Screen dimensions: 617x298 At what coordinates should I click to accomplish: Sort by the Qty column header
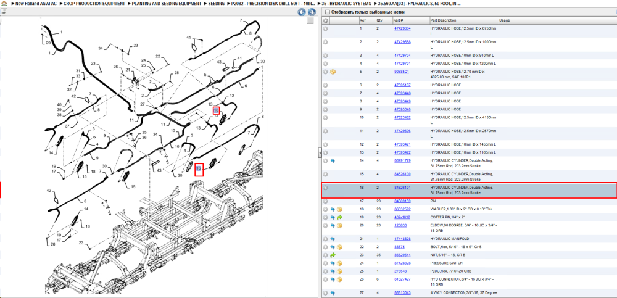tap(384, 20)
